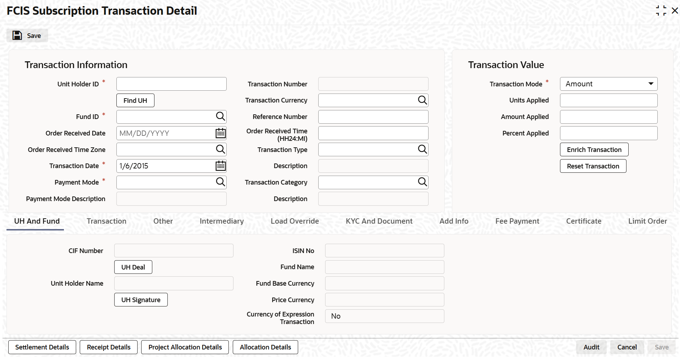Click the Find UH button

pos(135,100)
